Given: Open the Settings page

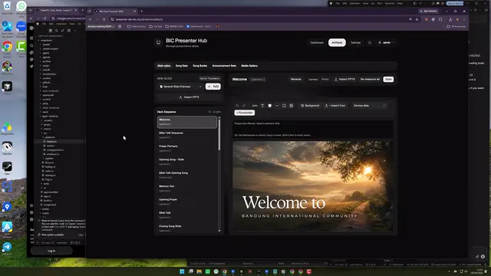Looking at the screenshot, I should [x=355, y=43].
